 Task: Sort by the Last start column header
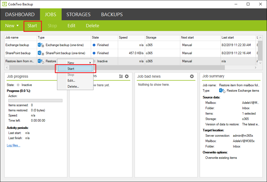238,37
